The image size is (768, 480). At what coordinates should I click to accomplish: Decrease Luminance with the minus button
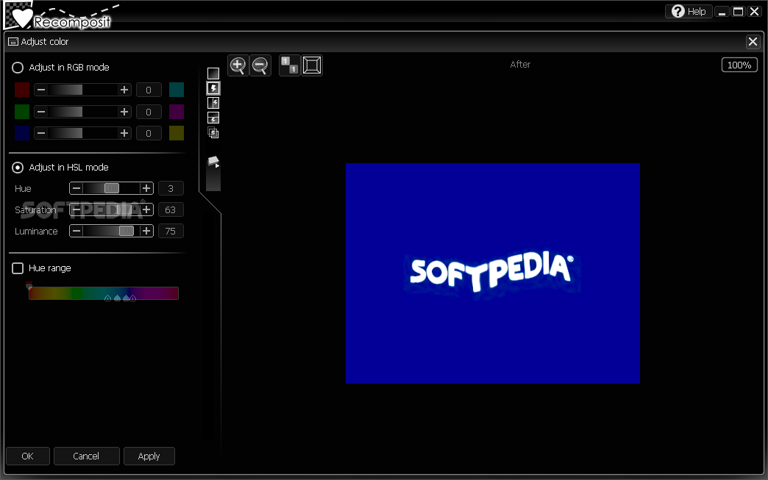coord(77,231)
